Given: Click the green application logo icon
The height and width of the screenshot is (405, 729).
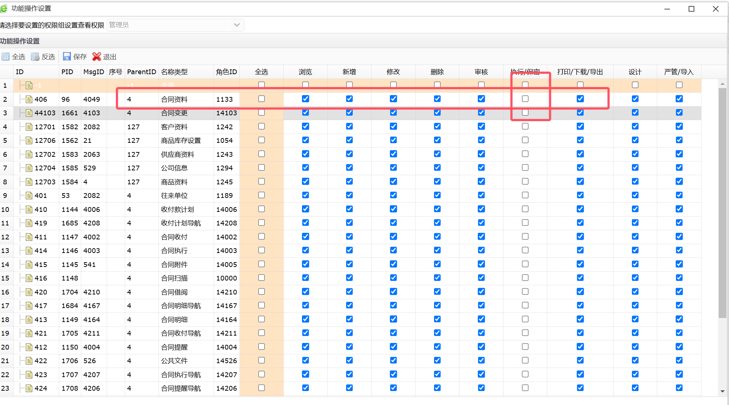Looking at the screenshot, I should coord(4,8).
